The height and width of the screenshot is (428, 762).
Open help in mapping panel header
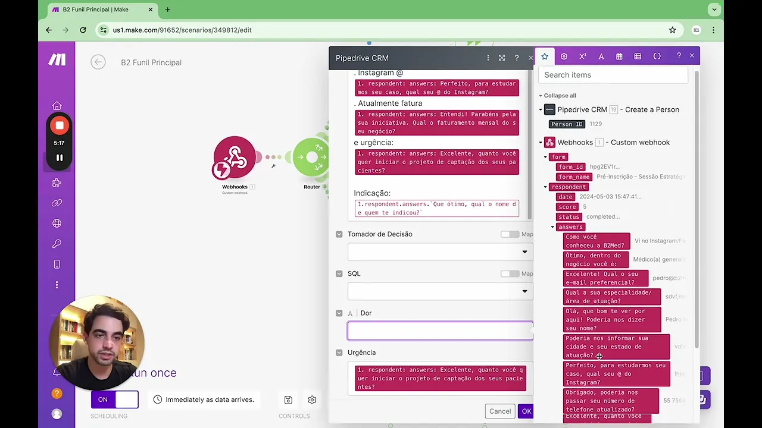[x=679, y=56]
